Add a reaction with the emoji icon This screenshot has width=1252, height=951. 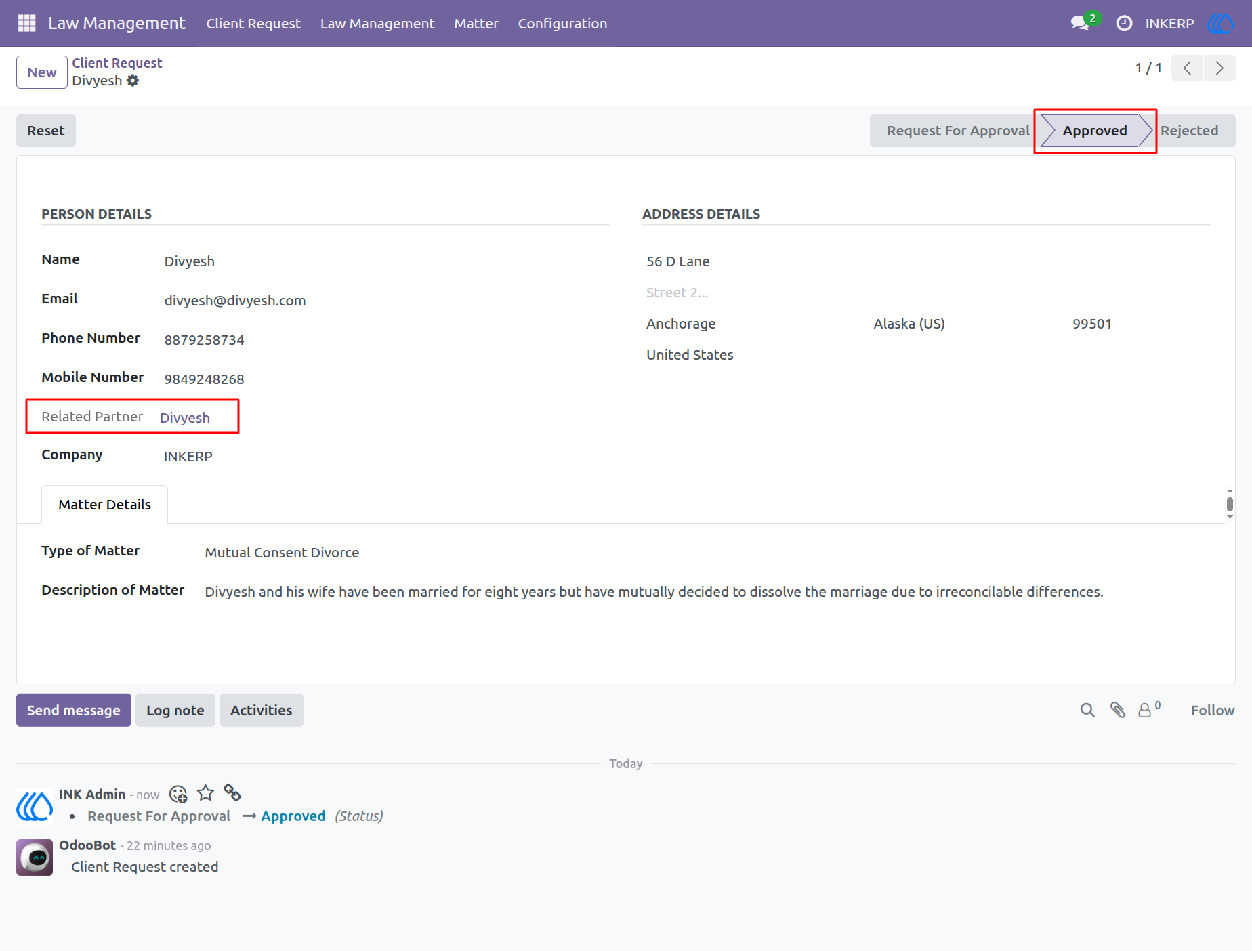tap(178, 794)
